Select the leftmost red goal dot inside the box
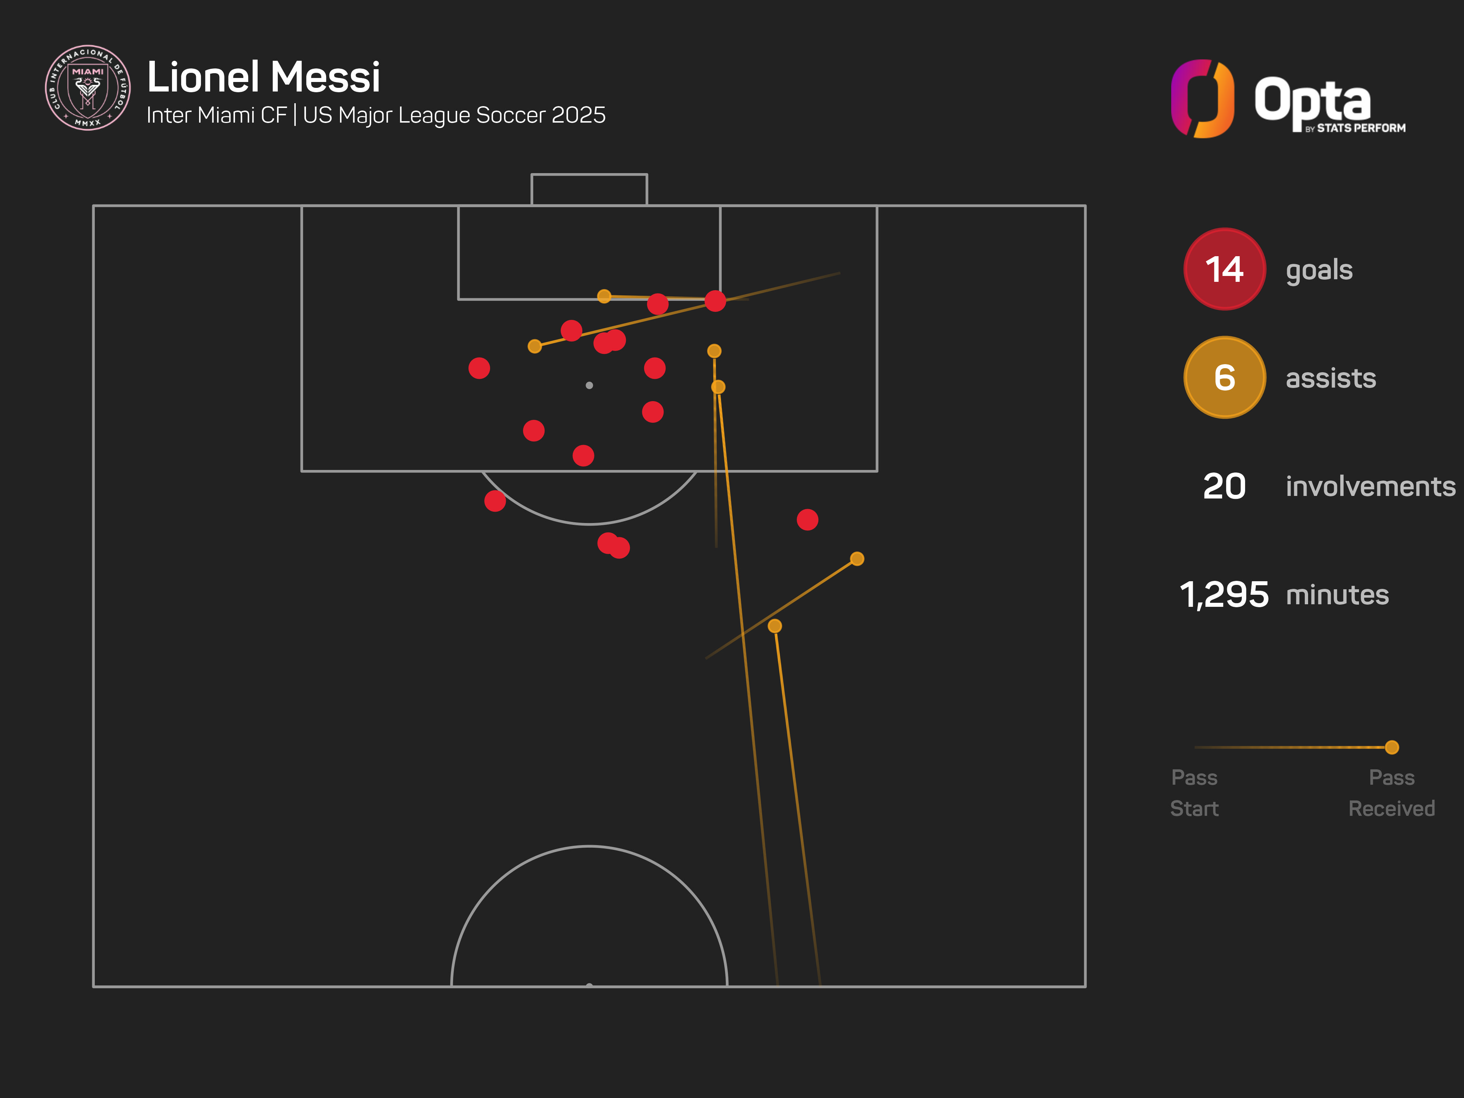The width and height of the screenshot is (1464, 1098). point(479,368)
